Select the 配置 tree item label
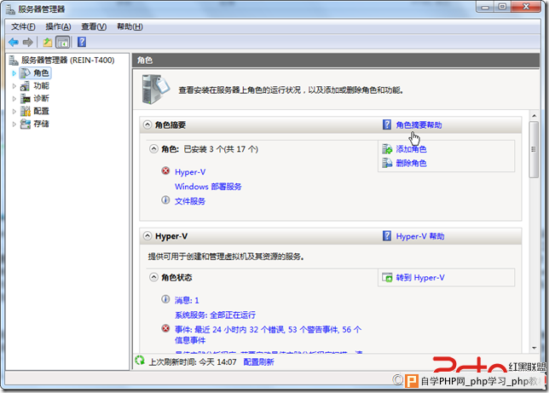 41,112
